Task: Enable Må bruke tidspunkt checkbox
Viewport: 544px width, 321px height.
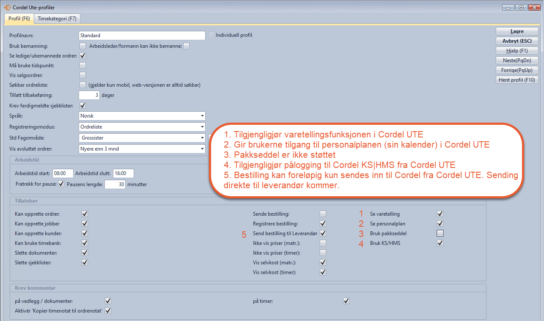Action: point(83,66)
